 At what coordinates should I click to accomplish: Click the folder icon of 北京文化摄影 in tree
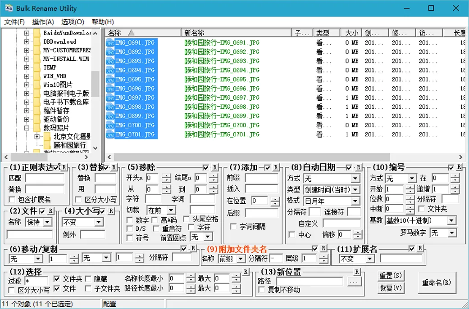tap(47, 136)
